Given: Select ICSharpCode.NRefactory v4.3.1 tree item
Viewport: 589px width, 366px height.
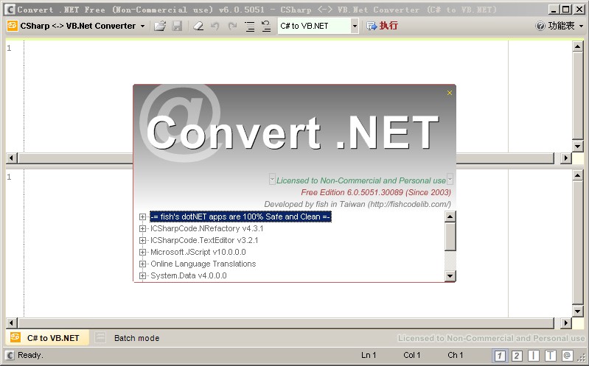Looking at the screenshot, I should coord(207,228).
